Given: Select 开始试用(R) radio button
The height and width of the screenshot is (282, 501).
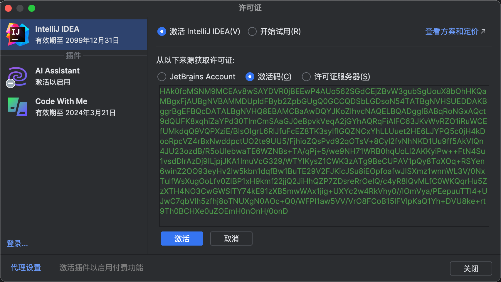Looking at the screenshot, I should point(252,31).
